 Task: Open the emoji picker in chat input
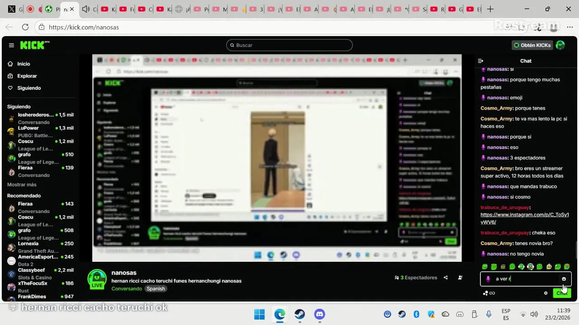click(564, 279)
